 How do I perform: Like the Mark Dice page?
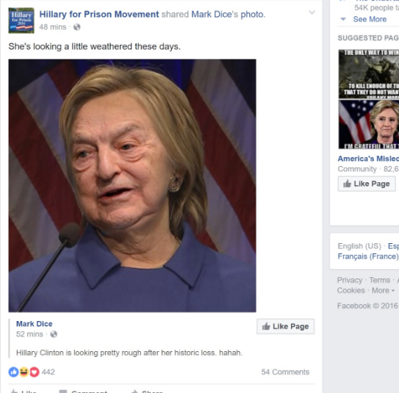tap(286, 326)
